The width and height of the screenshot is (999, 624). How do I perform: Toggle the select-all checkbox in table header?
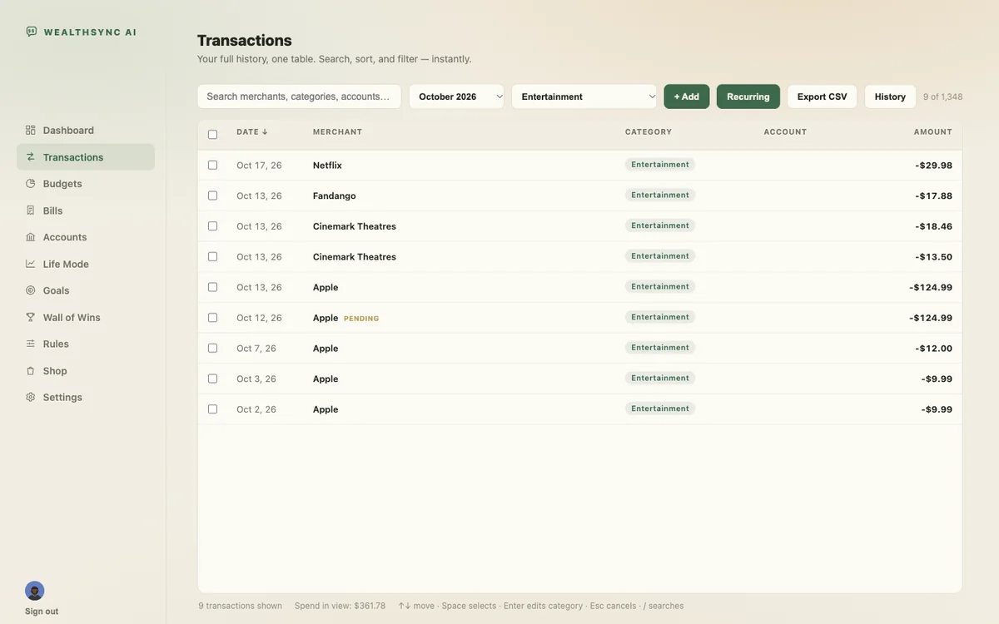pos(212,135)
